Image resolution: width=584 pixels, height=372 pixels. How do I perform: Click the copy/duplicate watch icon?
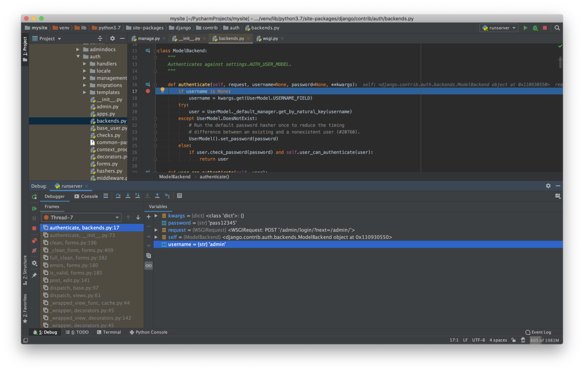pos(148,256)
